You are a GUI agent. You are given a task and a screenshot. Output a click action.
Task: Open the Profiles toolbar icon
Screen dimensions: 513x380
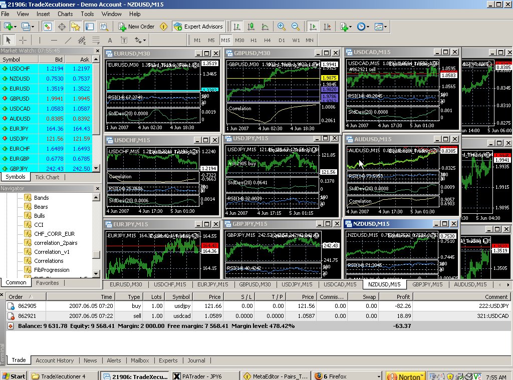click(x=27, y=27)
